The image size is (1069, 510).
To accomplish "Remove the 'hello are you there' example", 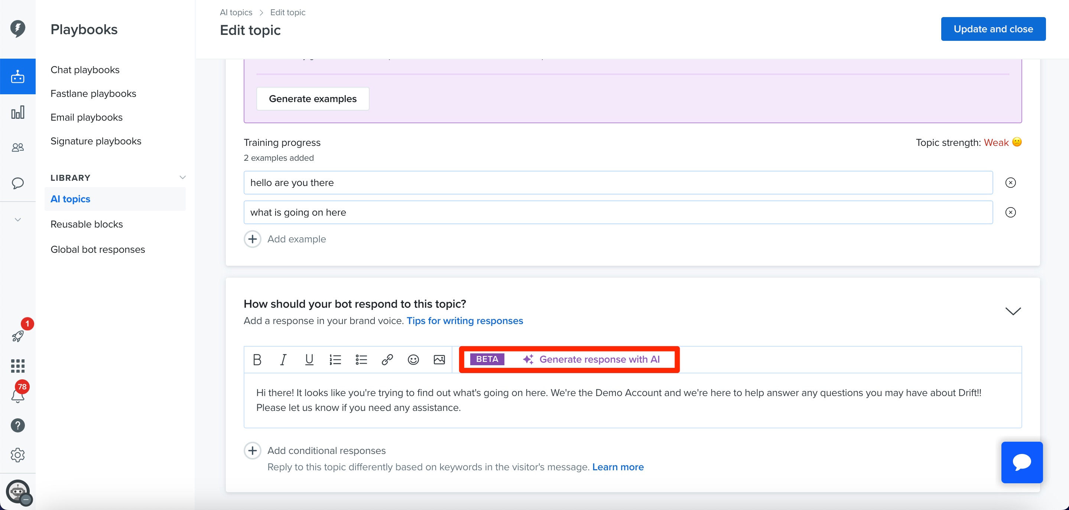I will [x=1010, y=183].
